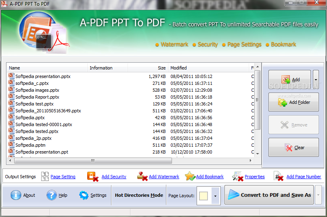Click the Remove button
Viewport: 327px width, 217px height.
tap(293, 125)
